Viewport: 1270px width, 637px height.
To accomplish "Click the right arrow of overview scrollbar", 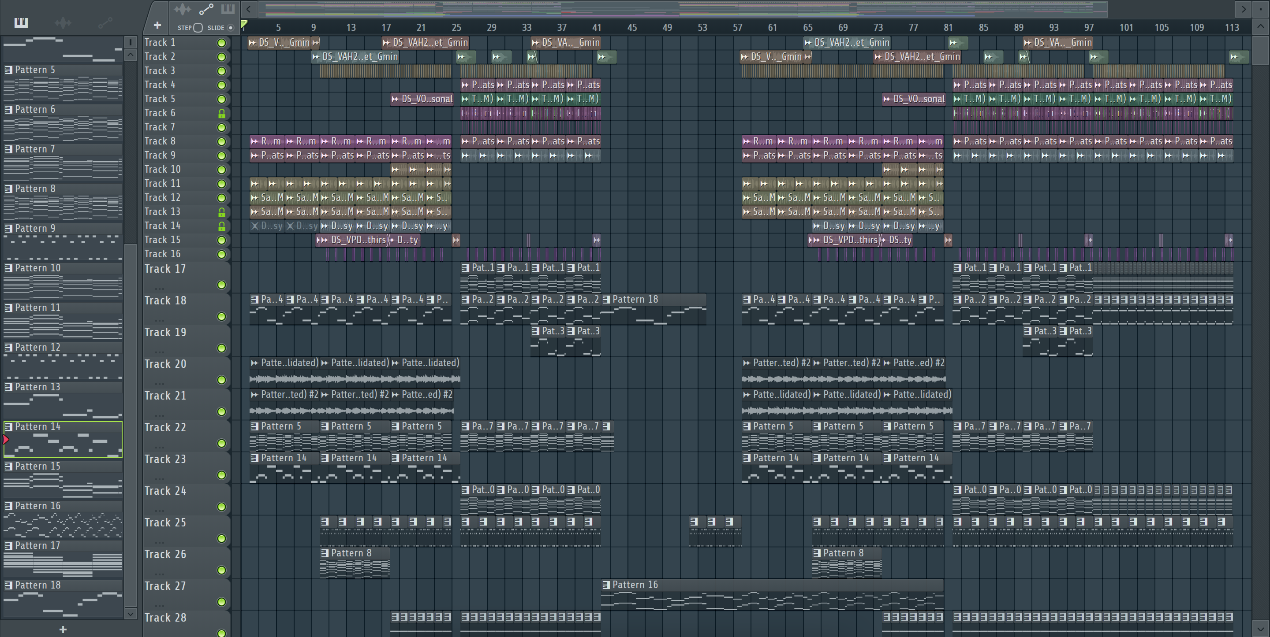I will point(1244,9).
